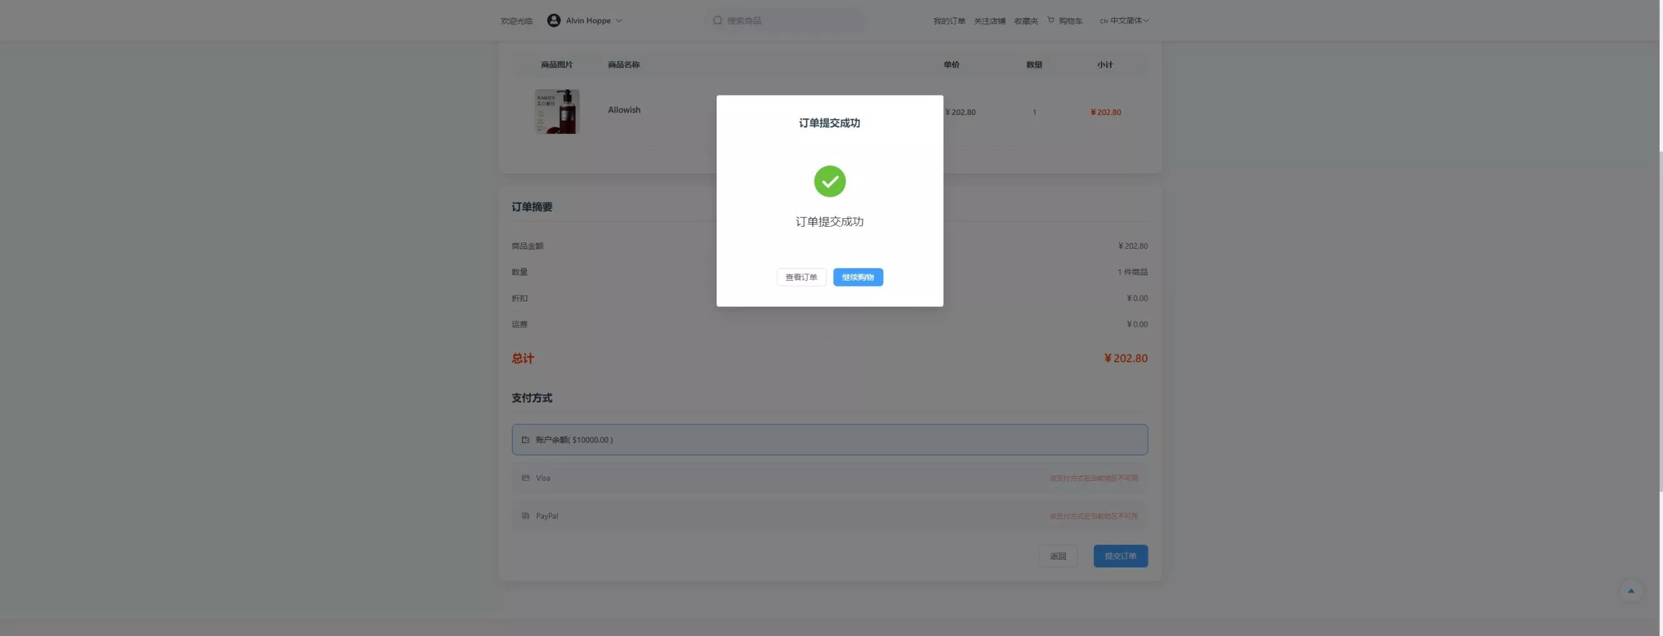This screenshot has width=1663, height=636.
Task: Click the Allowish product thumbnail
Action: tap(557, 112)
